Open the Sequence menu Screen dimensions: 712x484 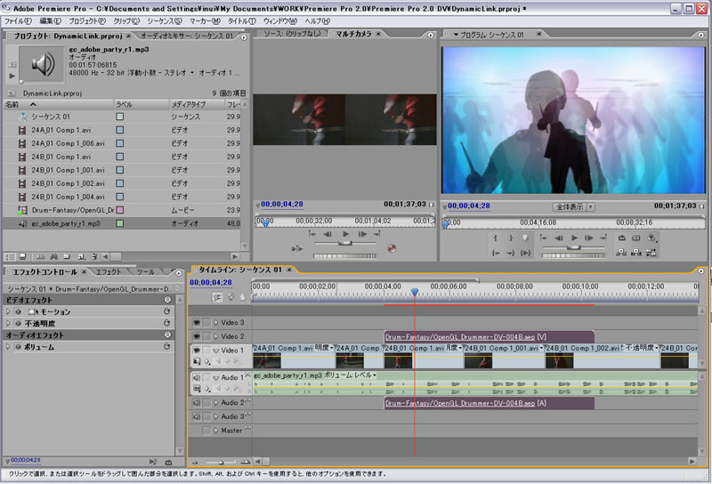[165, 20]
